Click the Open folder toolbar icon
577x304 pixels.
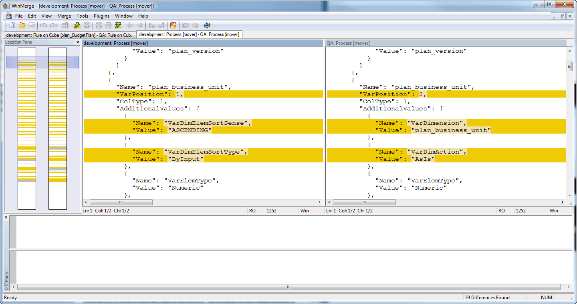[x=22, y=26]
